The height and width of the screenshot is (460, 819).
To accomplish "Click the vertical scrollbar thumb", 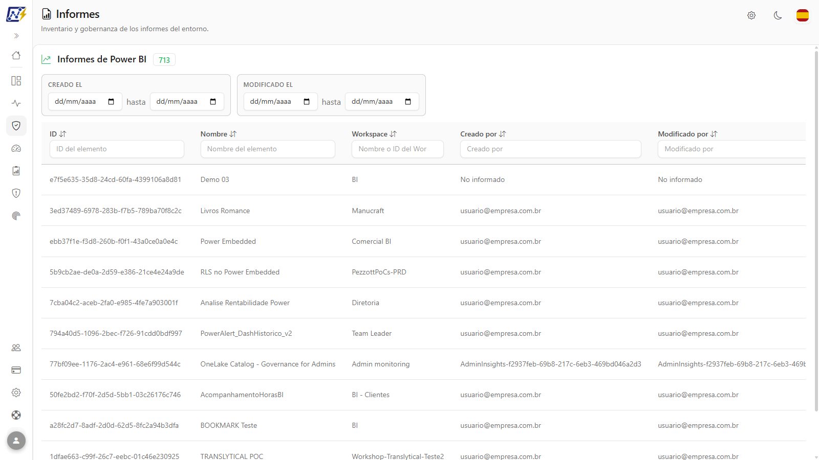I will point(816,231).
